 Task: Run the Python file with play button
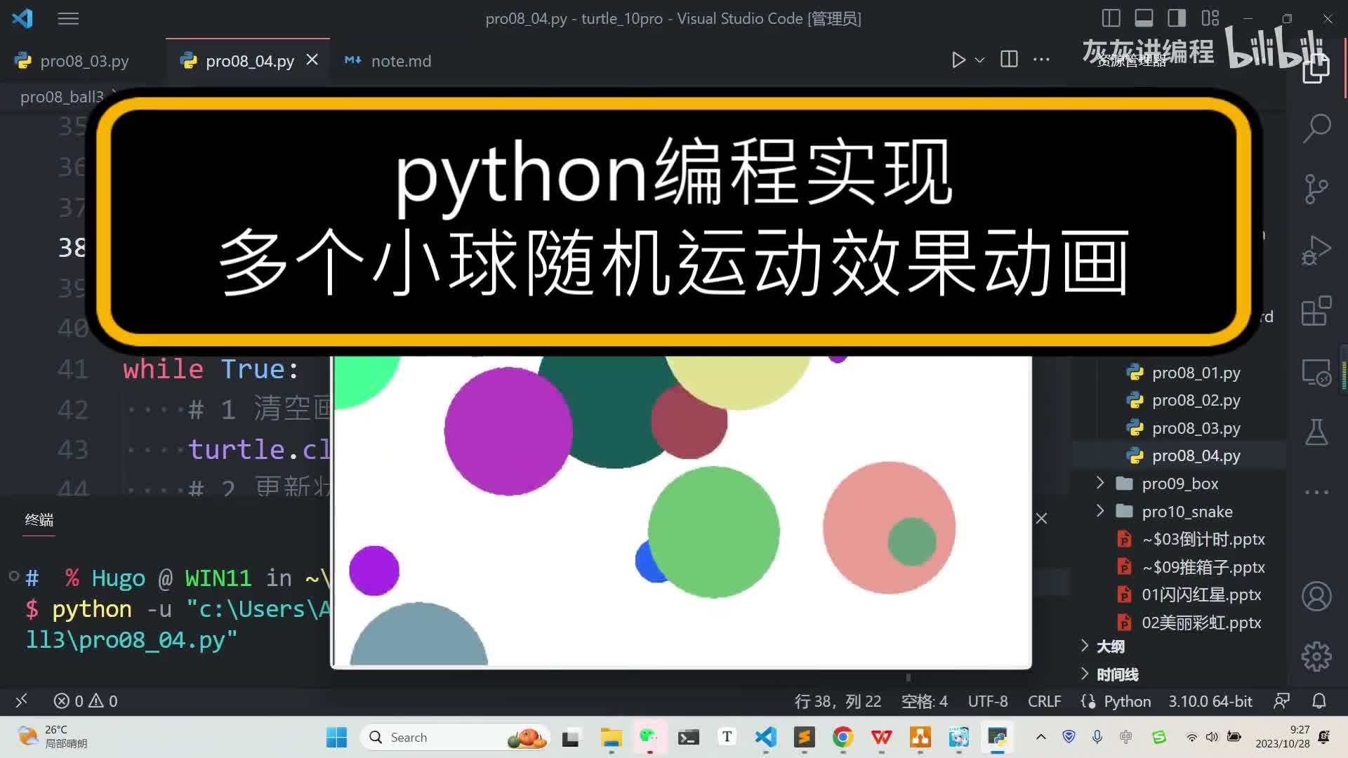tap(958, 60)
